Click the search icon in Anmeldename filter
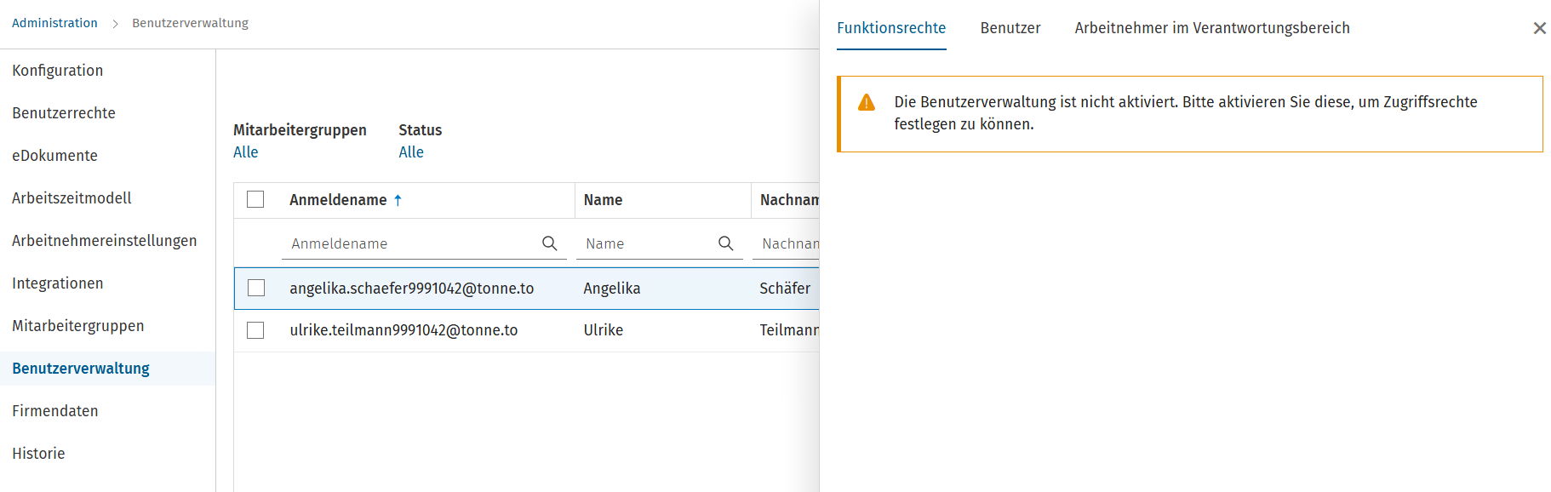1551x492 pixels. 550,243
